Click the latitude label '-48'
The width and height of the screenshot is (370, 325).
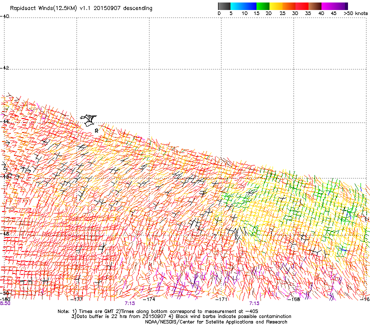tap(4, 233)
